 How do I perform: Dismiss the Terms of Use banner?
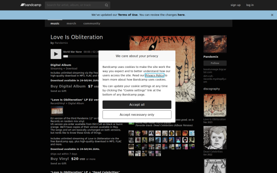[x=272, y=15]
